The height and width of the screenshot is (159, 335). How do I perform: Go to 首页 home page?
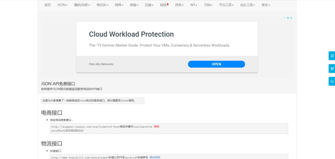tap(47, 5)
